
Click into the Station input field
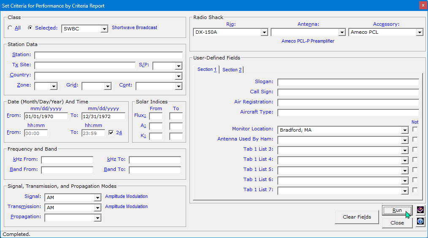pos(108,55)
